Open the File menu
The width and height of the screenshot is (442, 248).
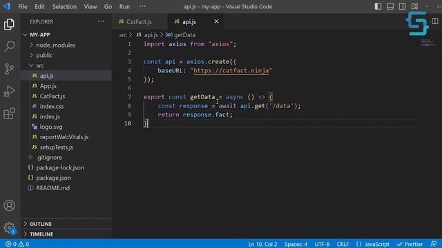tap(23, 6)
